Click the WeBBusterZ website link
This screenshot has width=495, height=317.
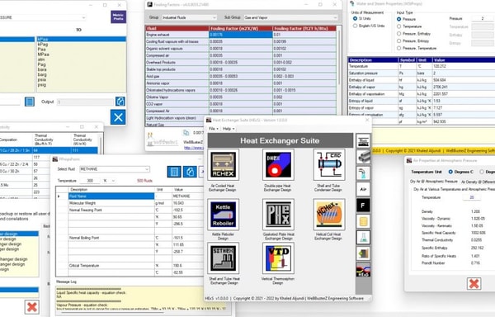(x=194, y=148)
